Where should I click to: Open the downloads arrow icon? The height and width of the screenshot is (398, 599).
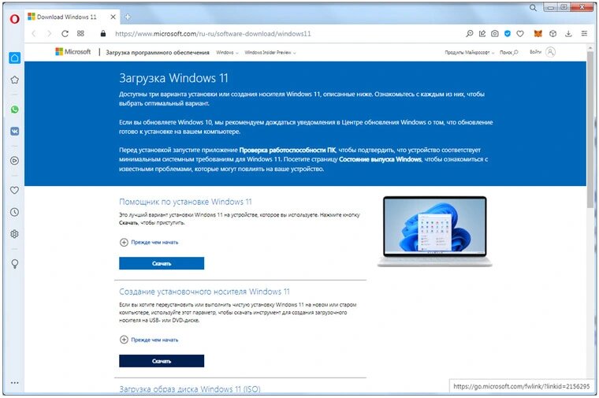(x=568, y=34)
